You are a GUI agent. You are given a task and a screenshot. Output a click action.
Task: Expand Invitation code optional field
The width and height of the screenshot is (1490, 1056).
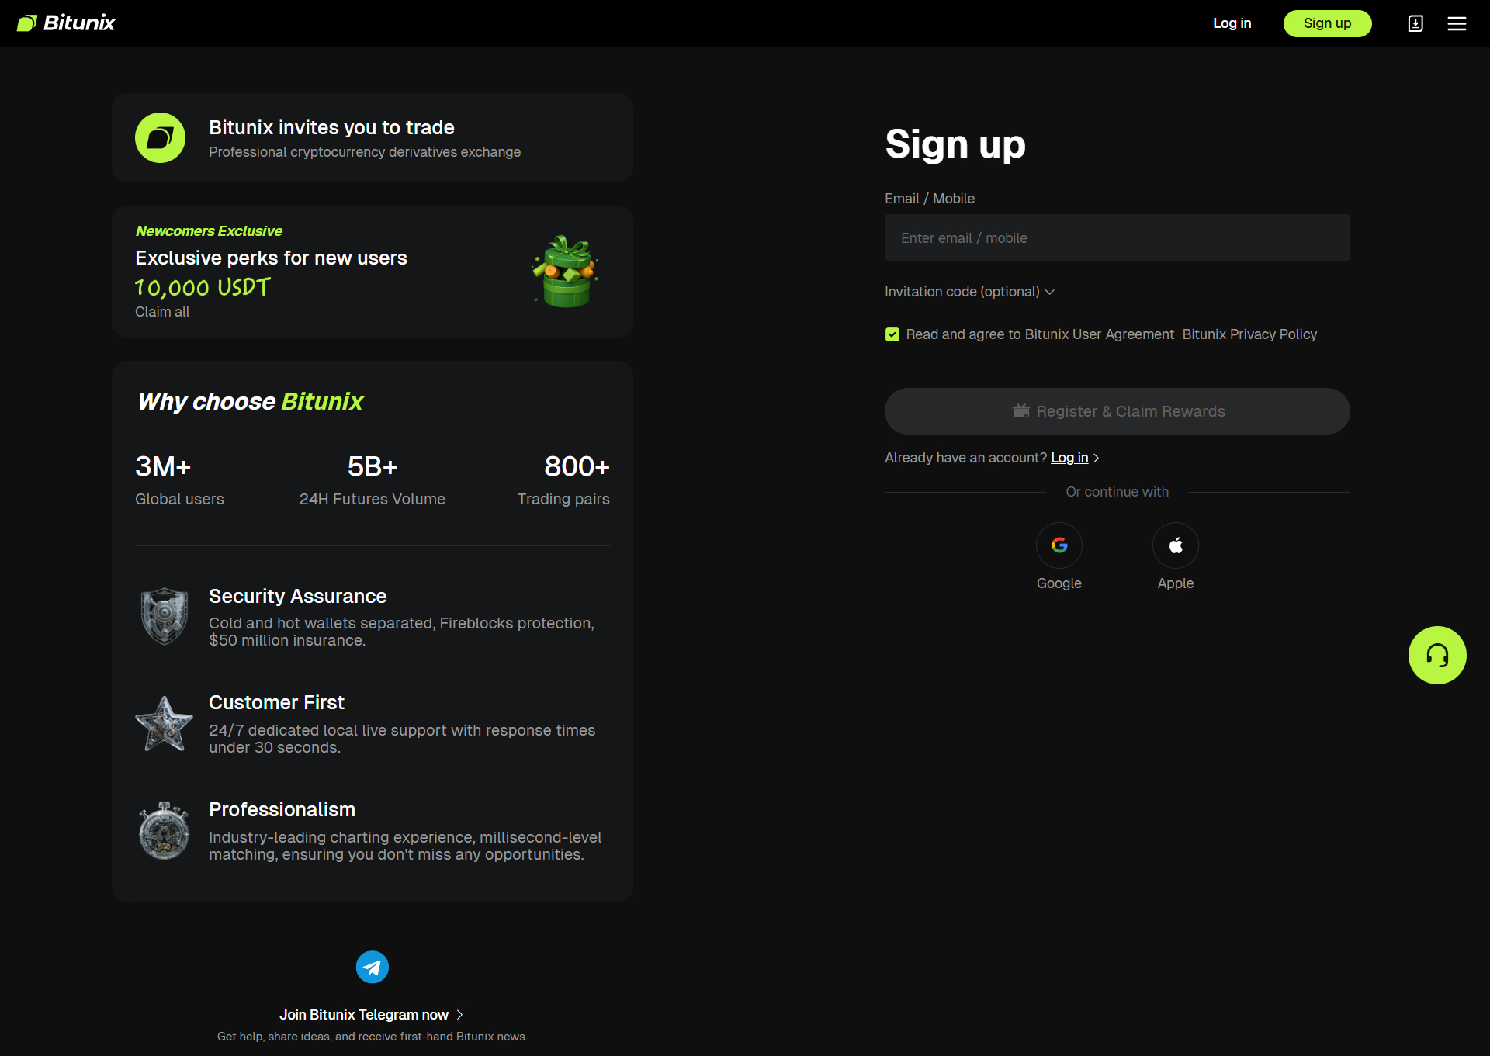(969, 292)
